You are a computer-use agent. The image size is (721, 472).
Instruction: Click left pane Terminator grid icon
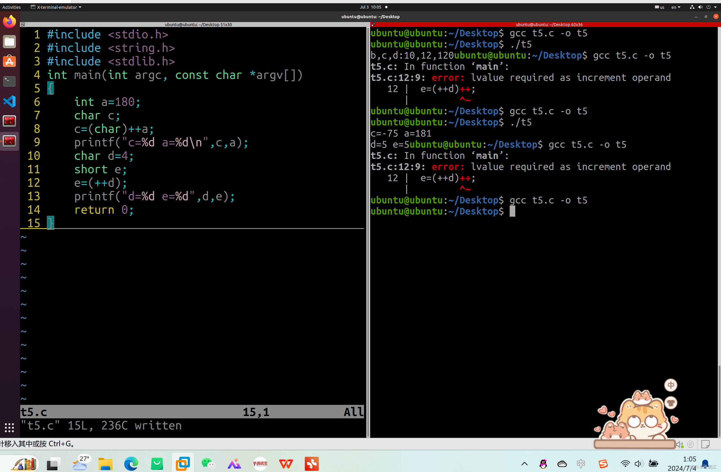tap(23, 25)
